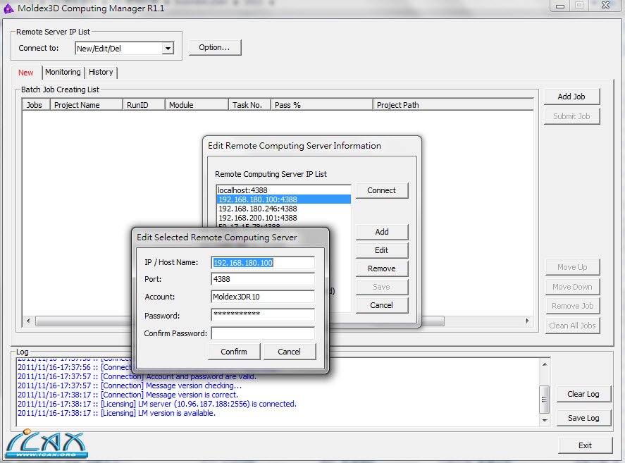
Task: Focus the Account text field
Action: [262, 297]
